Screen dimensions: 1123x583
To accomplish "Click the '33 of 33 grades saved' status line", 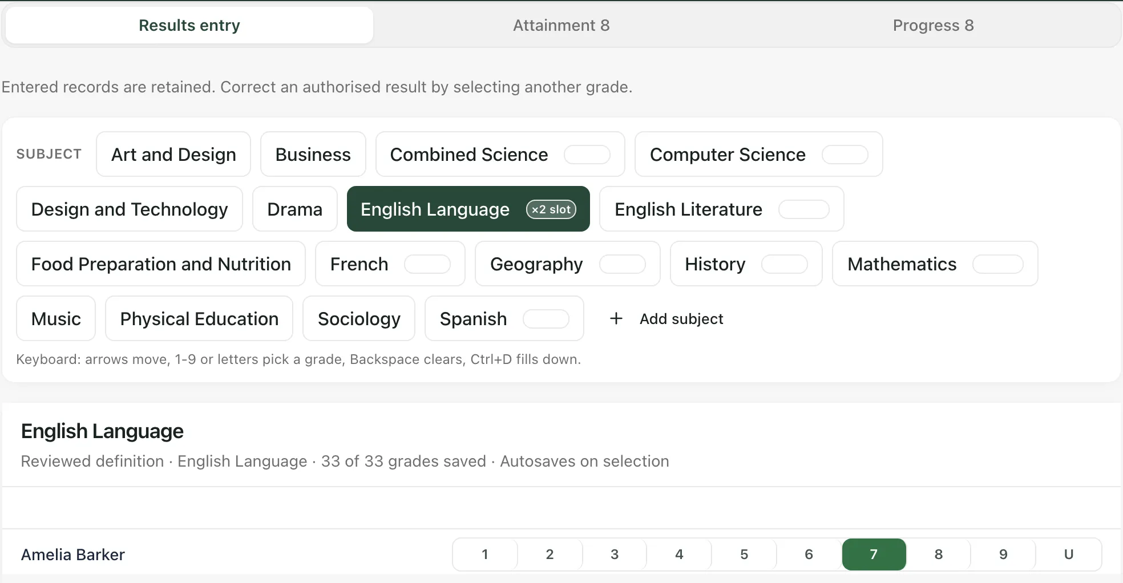I will coord(345,461).
